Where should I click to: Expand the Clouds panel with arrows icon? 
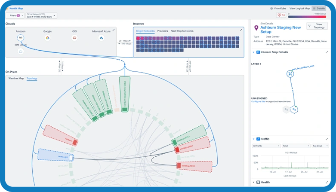coord(113,30)
